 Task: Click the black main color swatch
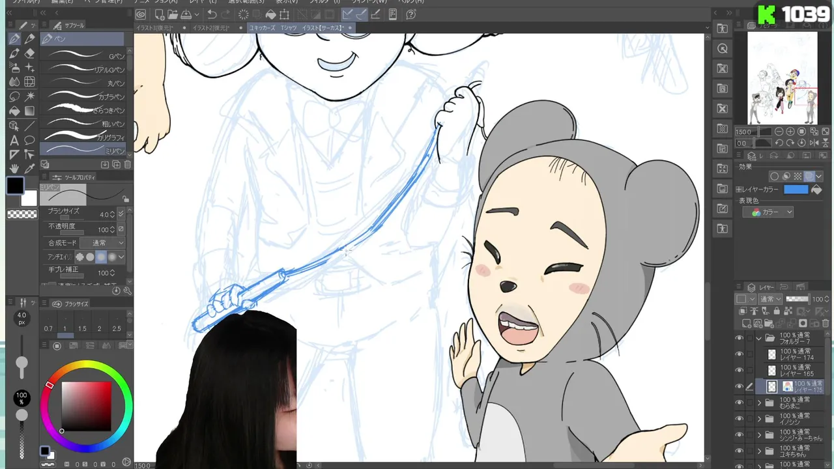[16, 186]
